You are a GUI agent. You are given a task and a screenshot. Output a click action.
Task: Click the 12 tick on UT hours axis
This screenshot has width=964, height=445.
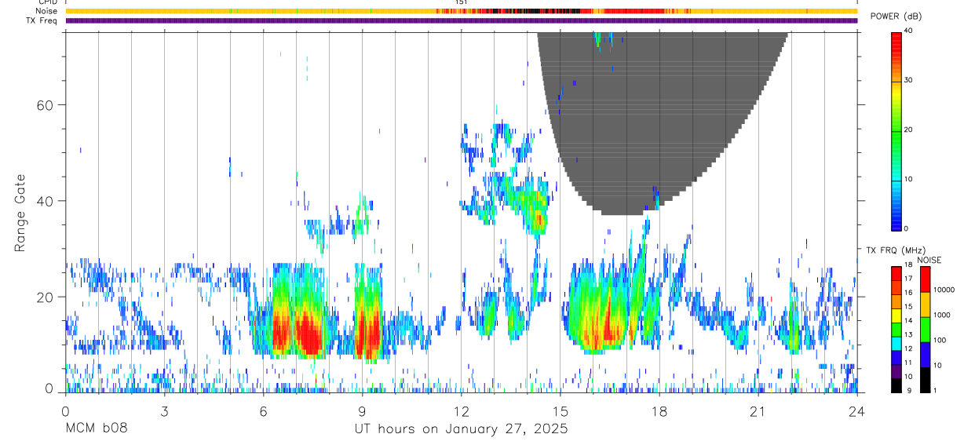pyautogui.click(x=461, y=410)
